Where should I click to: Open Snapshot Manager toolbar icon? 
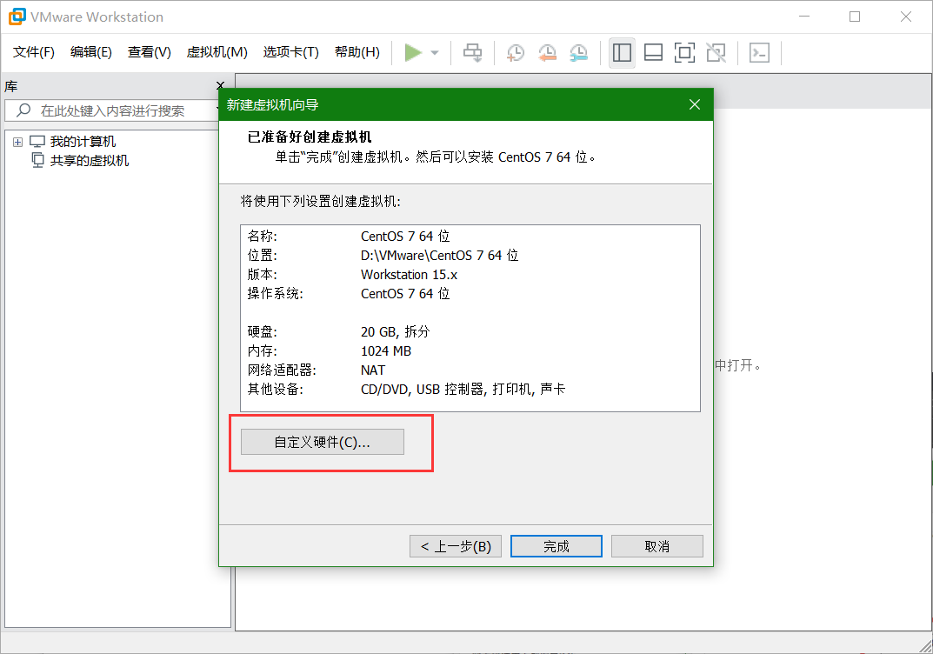point(578,52)
